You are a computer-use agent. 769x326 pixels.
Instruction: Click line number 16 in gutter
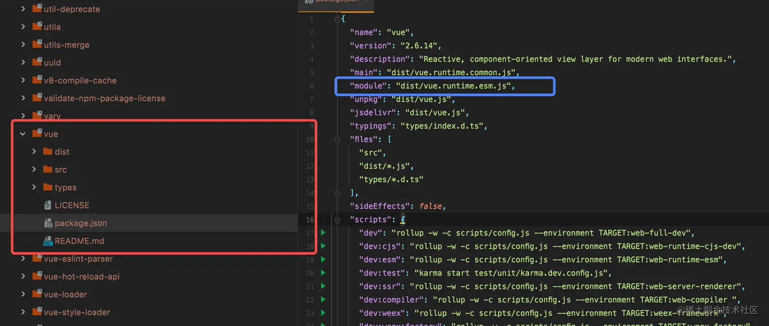click(x=310, y=220)
